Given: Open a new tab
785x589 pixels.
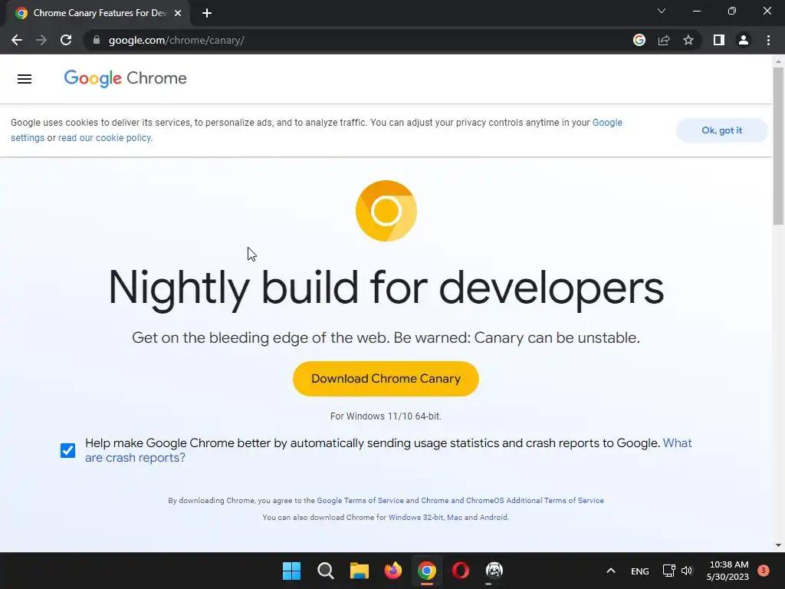Looking at the screenshot, I should (207, 13).
